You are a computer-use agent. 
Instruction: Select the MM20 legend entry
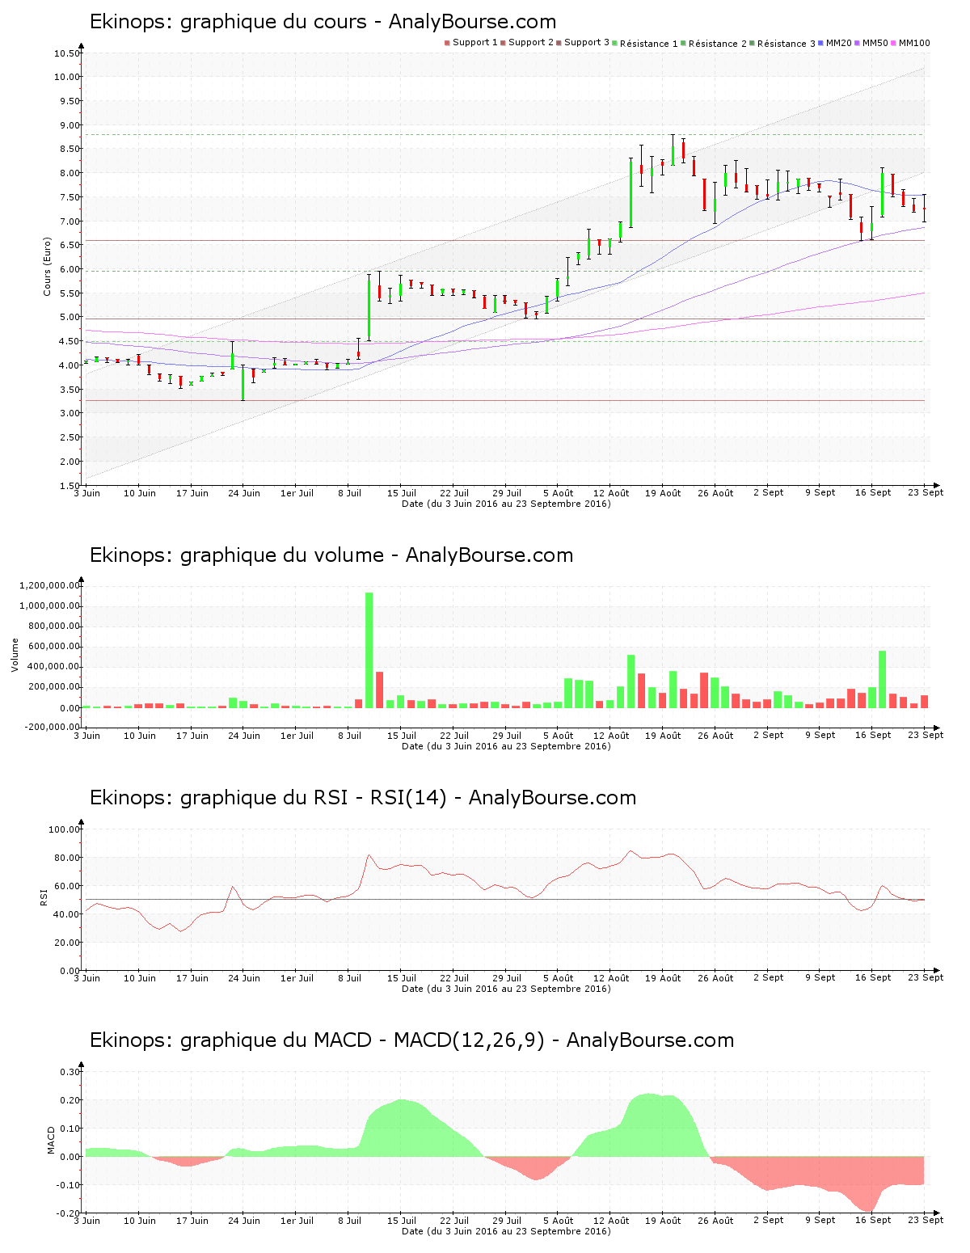838,43
